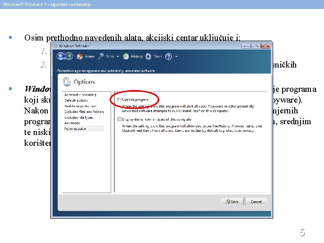324x243 pixels.
Task: Click the Cancel button
Action: 256,202
